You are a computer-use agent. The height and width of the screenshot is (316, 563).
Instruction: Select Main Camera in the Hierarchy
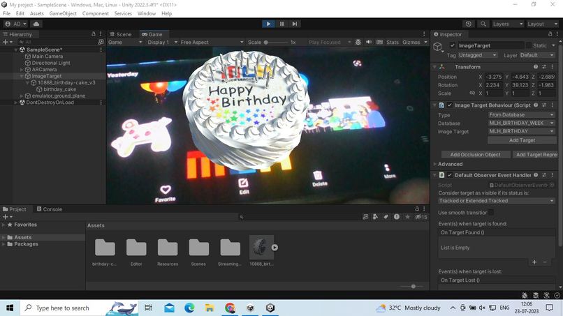click(x=47, y=57)
